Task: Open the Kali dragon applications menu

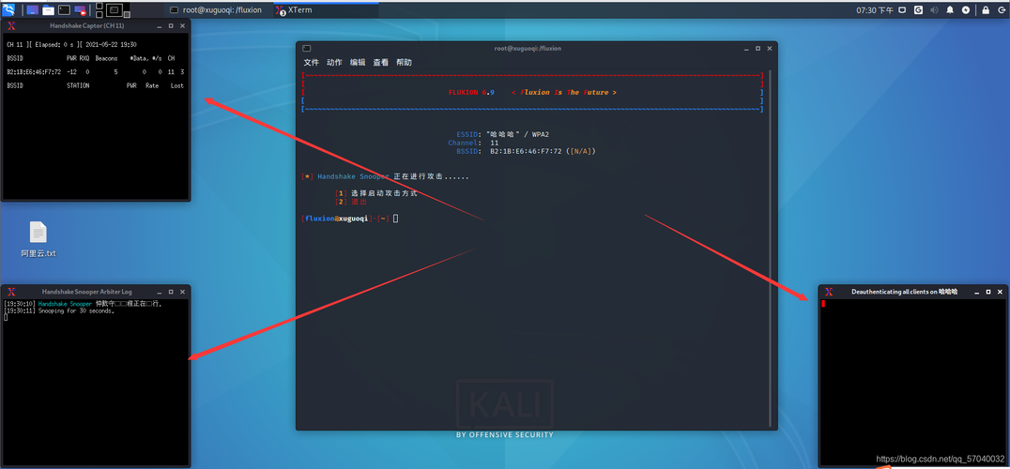Action: click(8, 9)
